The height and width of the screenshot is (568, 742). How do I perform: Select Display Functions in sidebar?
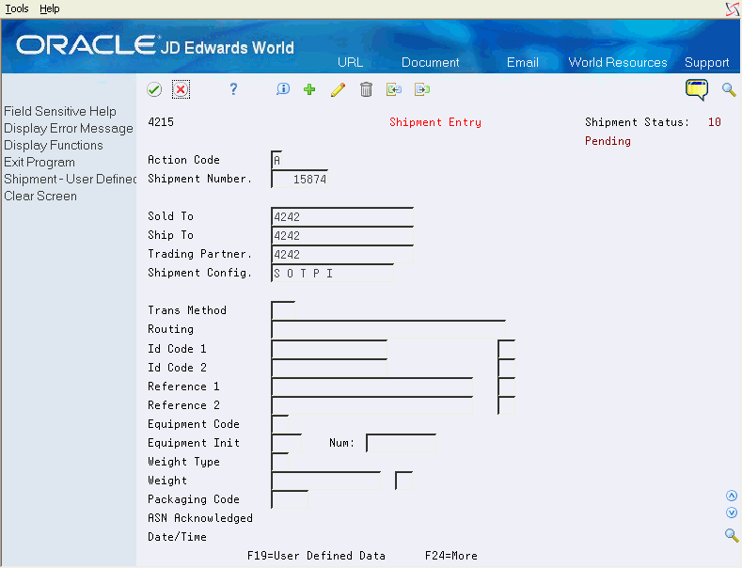click(54, 146)
